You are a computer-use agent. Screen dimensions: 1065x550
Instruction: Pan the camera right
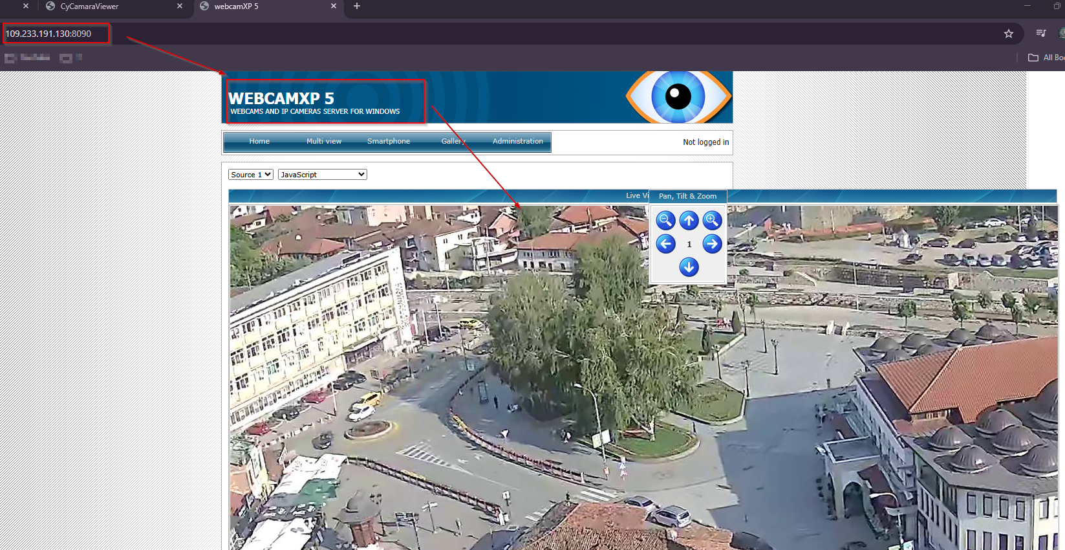pos(712,244)
